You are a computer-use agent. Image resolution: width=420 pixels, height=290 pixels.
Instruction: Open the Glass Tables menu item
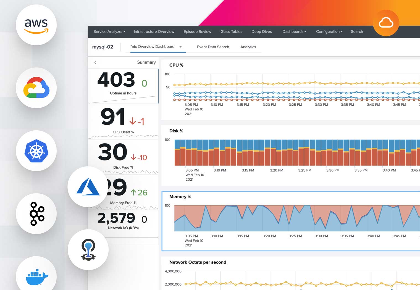pyautogui.click(x=231, y=31)
